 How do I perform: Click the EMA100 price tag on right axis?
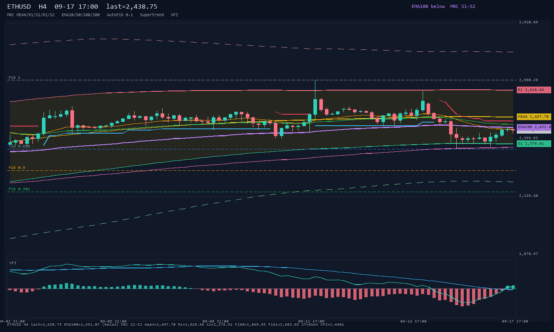tap(534, 127)
